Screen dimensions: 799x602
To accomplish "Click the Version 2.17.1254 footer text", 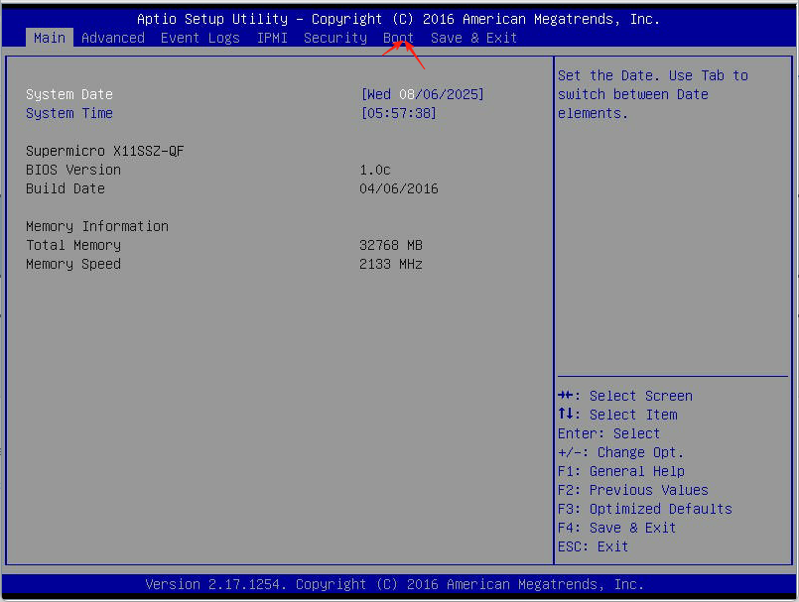I will tap(394, 584).
